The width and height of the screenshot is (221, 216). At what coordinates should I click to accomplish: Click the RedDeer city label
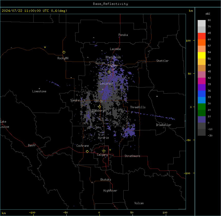pos(113,65)
